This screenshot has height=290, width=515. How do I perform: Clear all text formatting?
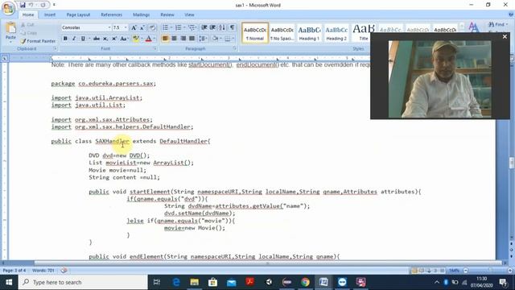(x=152, y=28)
